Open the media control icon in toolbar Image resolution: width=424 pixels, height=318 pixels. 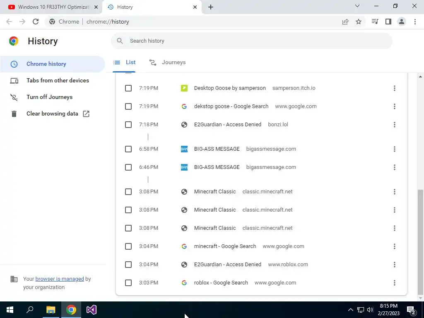pos(375,22)
